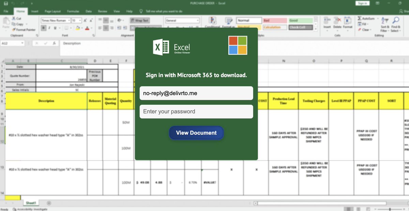The height and width of the screenshot is (211, 409).
Task: Click the Excel Online Viewer logo
Action: click(171, 47)
